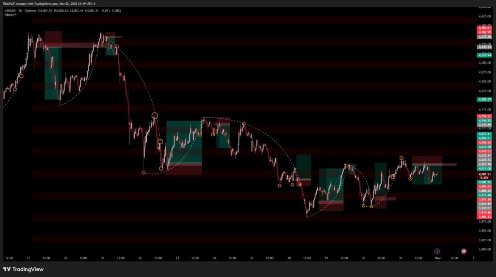Click the XAUUSD · 30 · Eightcap symbol title
496x277 pixels.
pos(21,10)
